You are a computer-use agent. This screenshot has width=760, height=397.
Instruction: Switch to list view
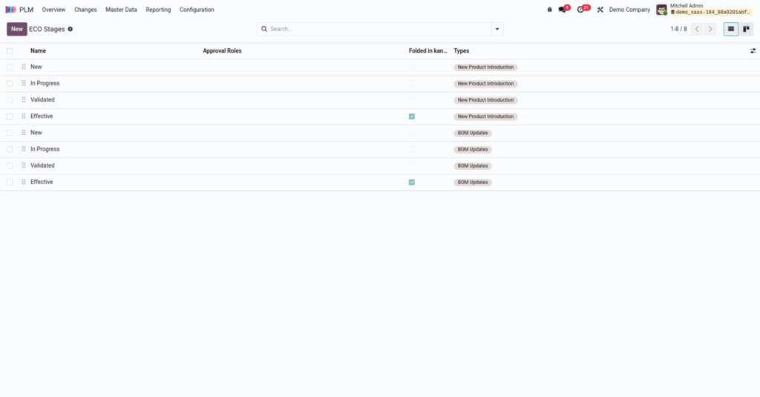click(731, 29)
